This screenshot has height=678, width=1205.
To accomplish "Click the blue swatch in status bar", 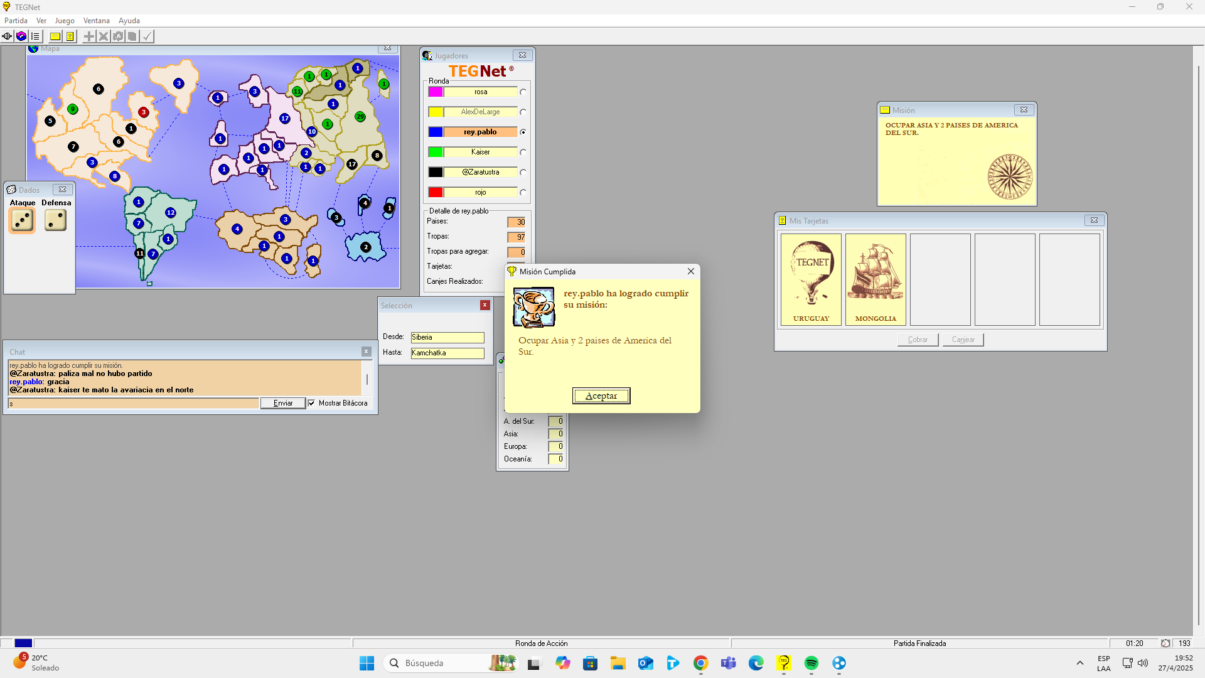I will pos(23,643).
